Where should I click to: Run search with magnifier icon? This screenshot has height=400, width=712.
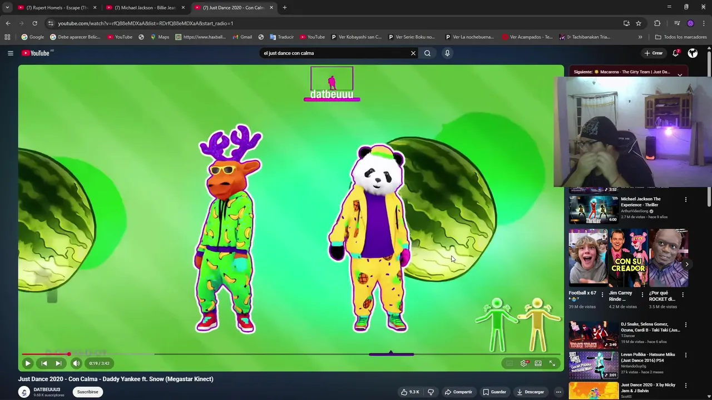[427, 53]
